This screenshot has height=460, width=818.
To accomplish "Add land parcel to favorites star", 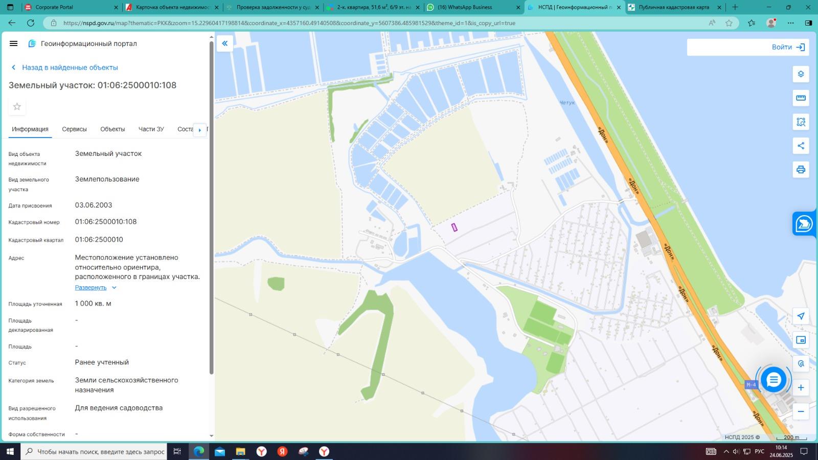I will click(17, 106).
